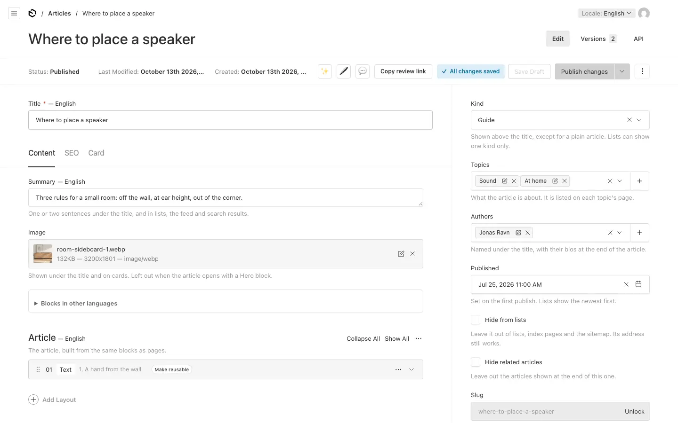
Task: Clear the Guide kind selection
Action: click(x=630, y=120)
